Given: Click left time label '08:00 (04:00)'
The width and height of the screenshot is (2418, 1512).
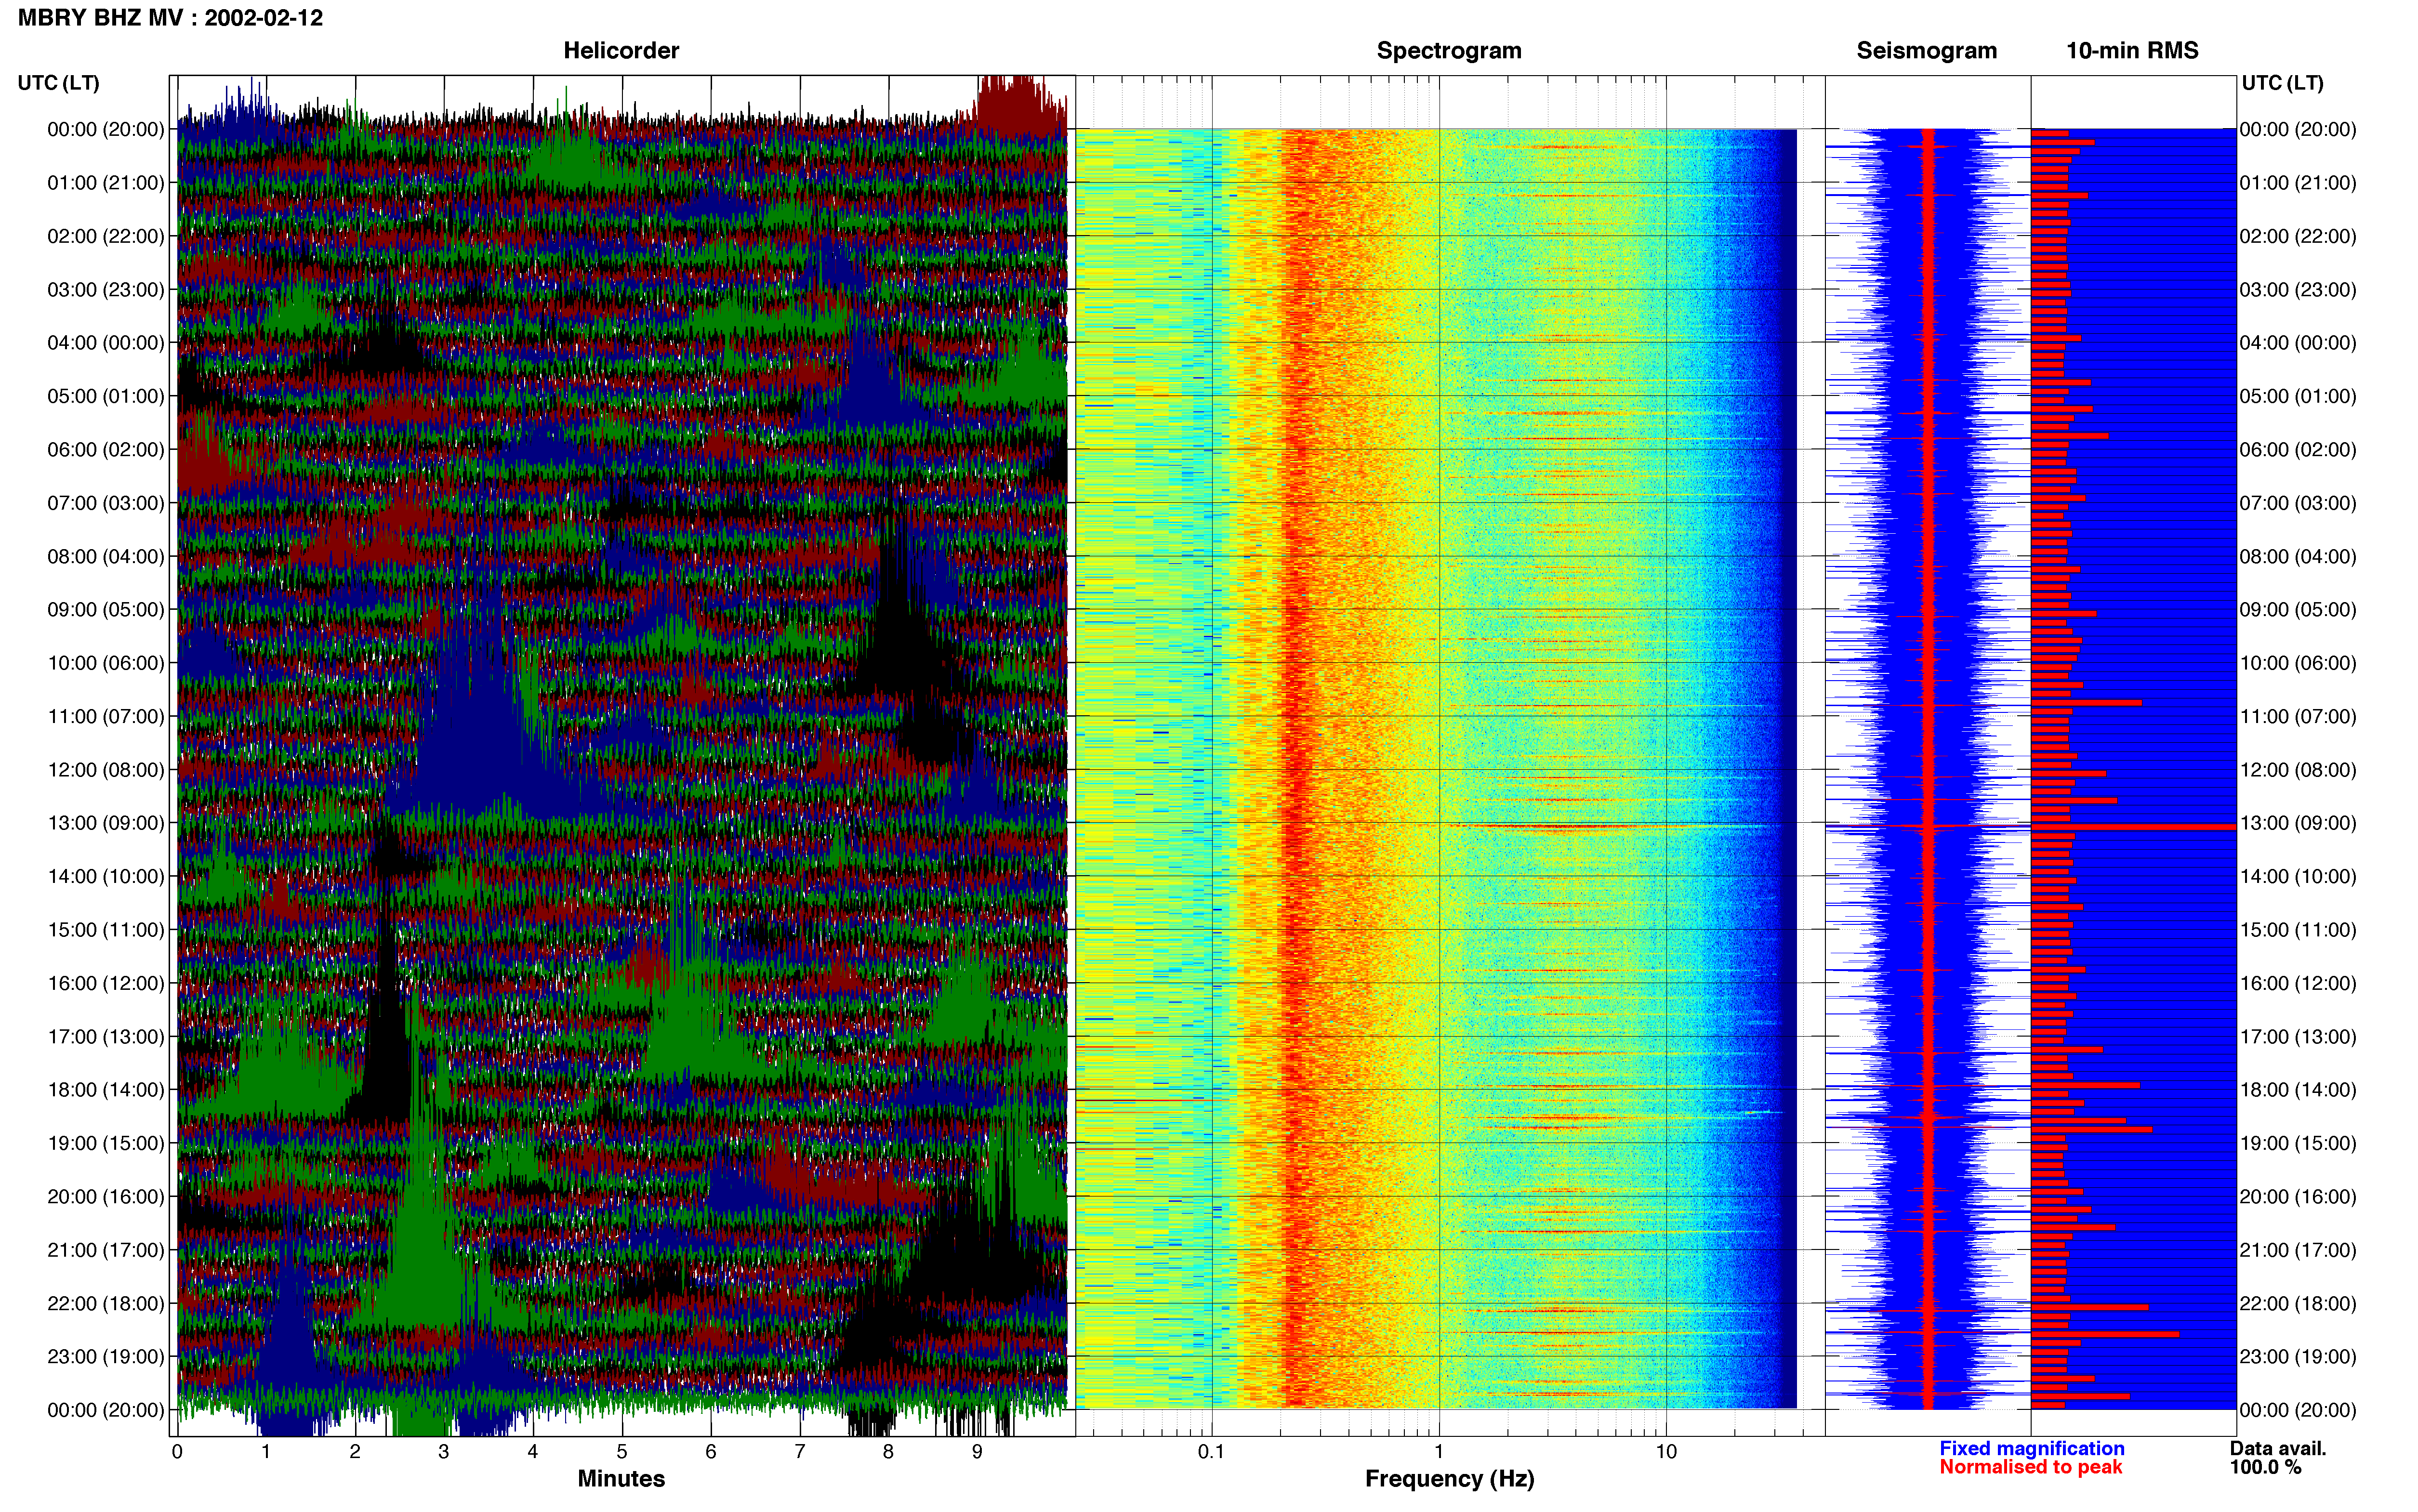Looking at the screenshot, I should click(106, 556).
